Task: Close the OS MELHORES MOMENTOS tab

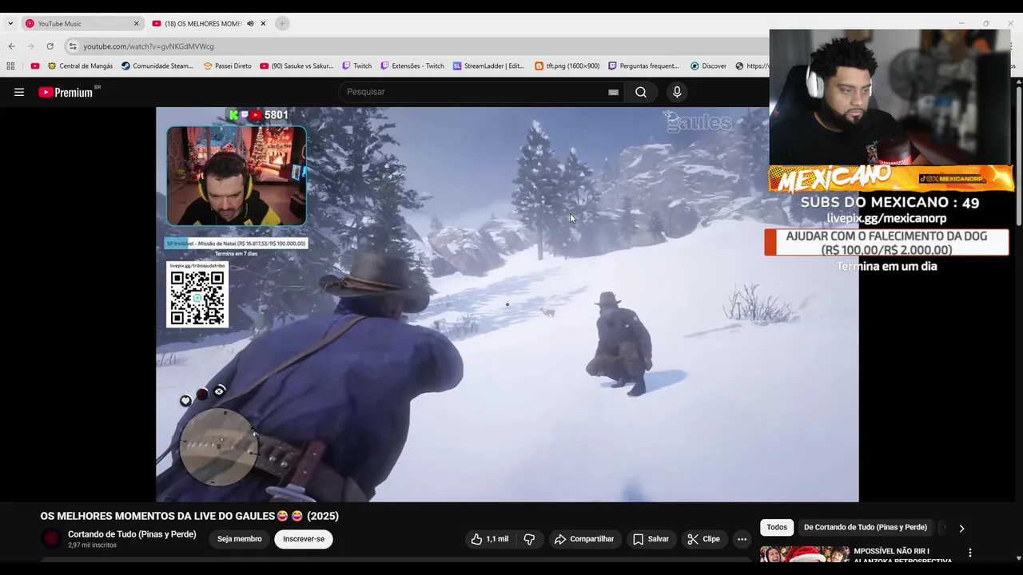Action: (263, 23)
